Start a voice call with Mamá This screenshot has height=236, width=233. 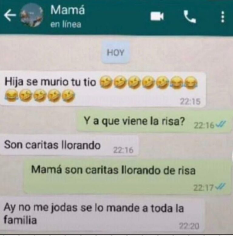[x=190, y=16]
